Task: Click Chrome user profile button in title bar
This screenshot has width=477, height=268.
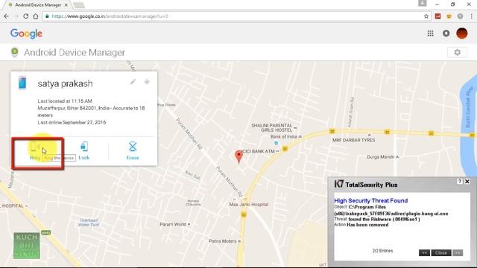Action: point(423,3)
